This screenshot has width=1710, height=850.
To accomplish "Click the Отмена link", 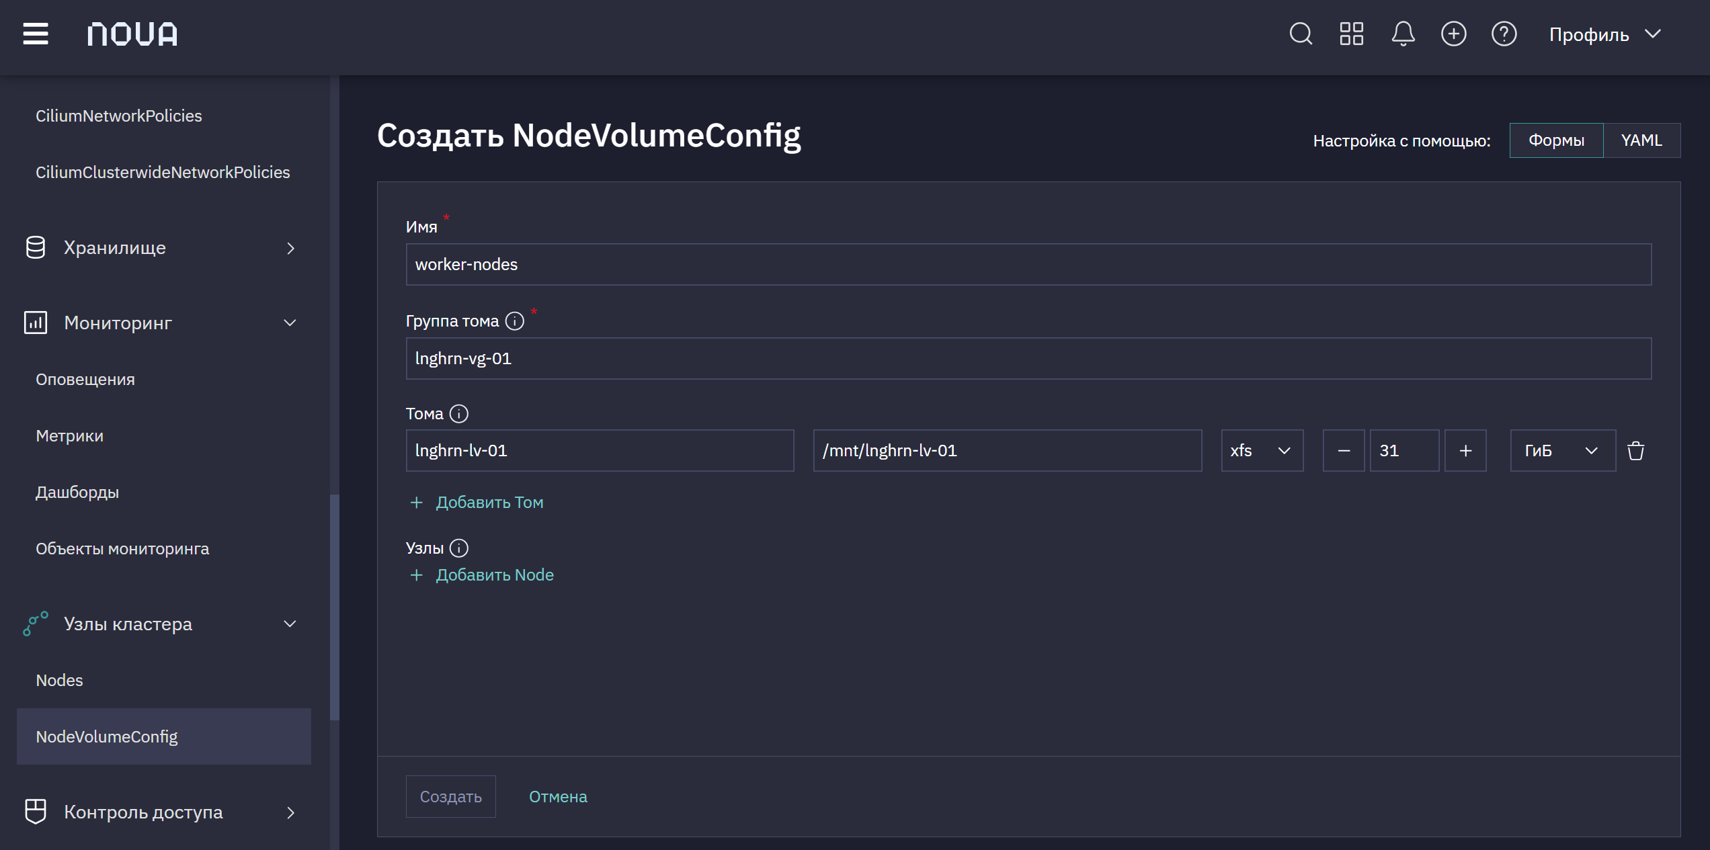I will (558, 796).
